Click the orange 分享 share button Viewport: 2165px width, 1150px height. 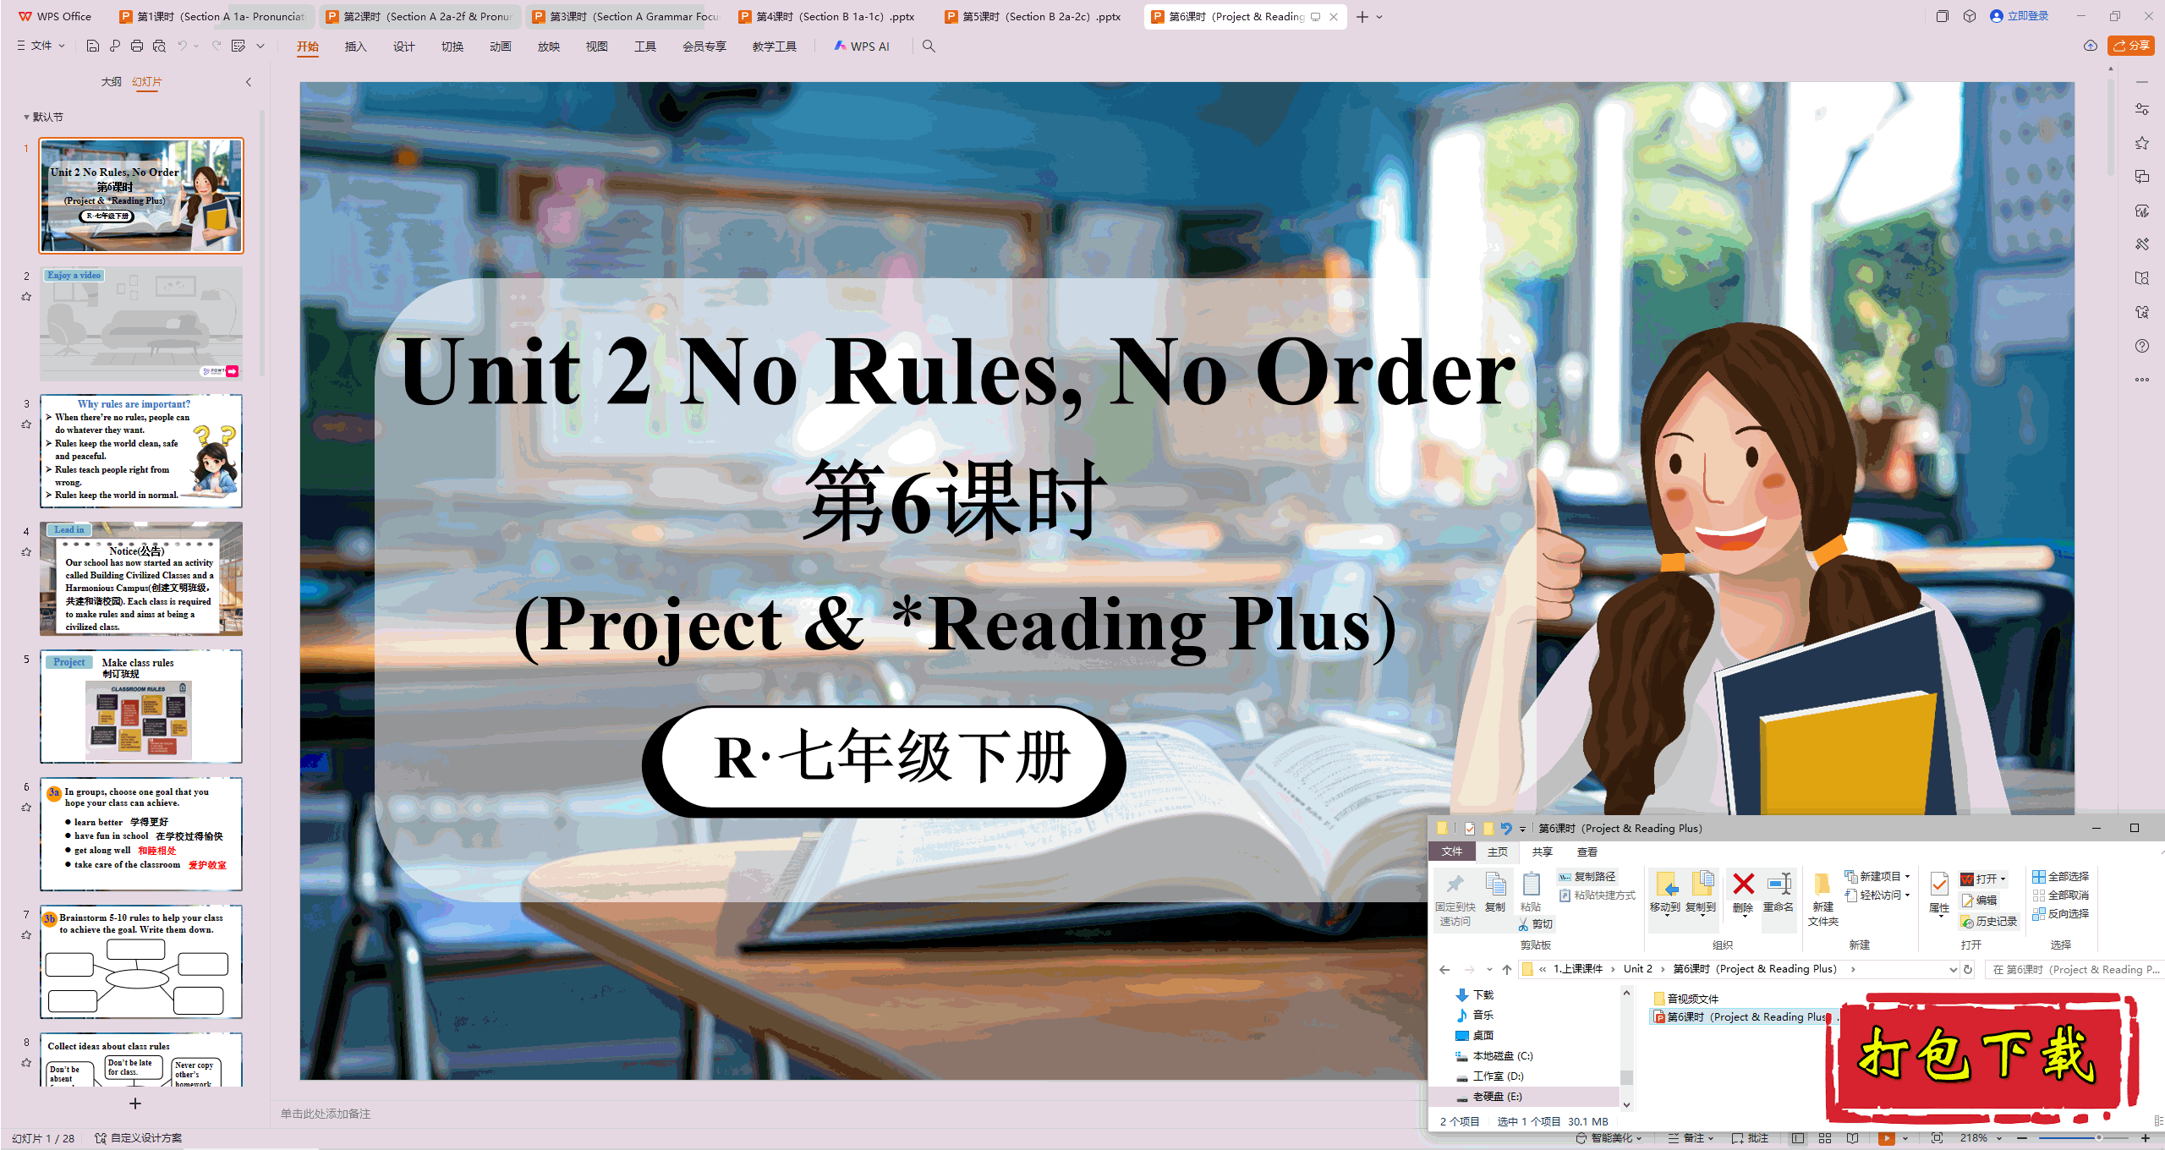2131,46
